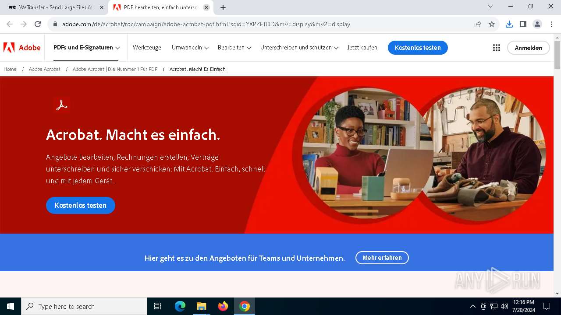Click Kostenlos testen in the header
This screenshot has width=561, height=315.
click(418, 48)
